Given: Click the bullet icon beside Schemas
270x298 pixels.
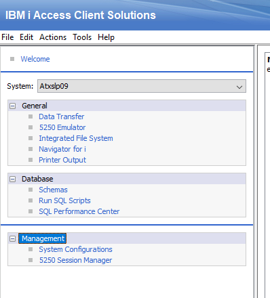Looking at the screenshot, I should tap(31, 190).
